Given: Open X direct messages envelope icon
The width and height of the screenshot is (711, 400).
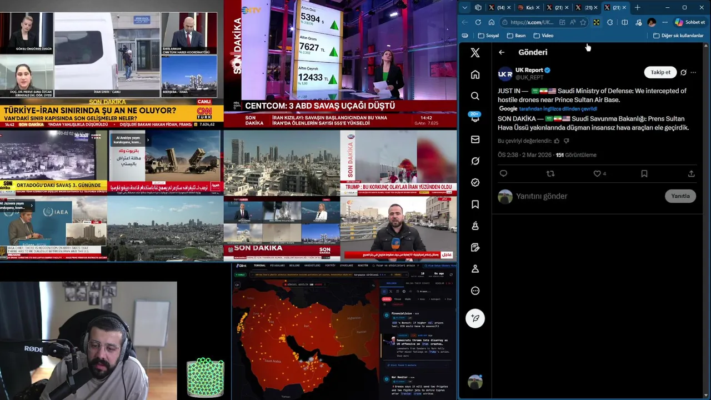Looking at the screenshot, I should click(x=475, y=139).
